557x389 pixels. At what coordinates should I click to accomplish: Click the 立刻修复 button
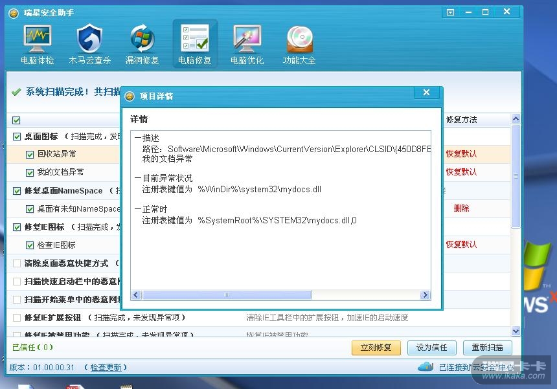click(x=376, y=348)
